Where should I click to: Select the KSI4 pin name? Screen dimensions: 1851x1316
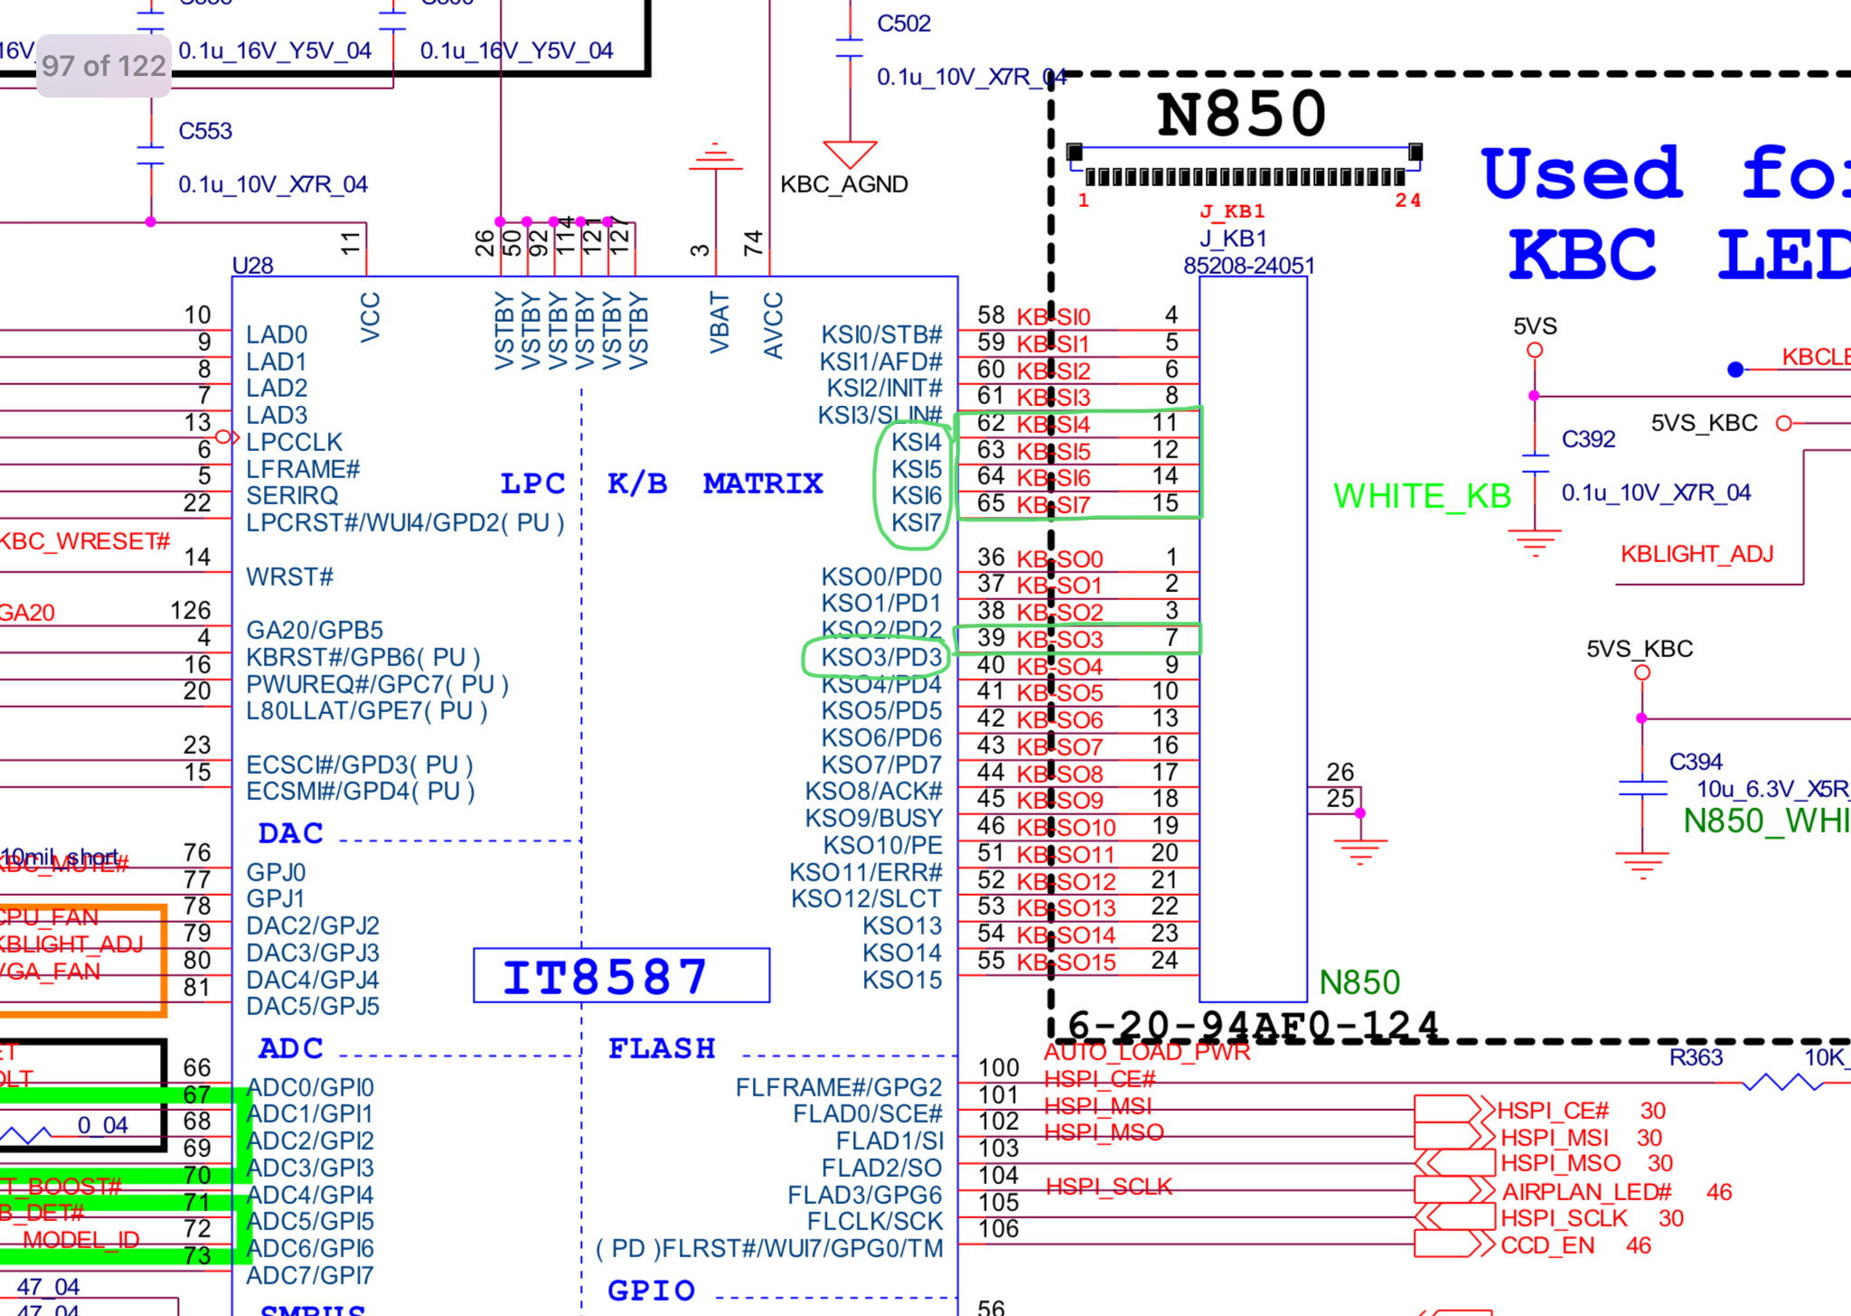click(x=916, y=442)
